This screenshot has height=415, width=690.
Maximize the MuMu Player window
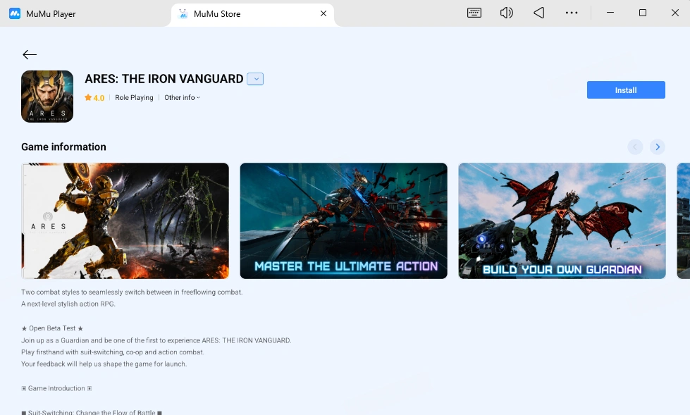[x=643, y=13]
